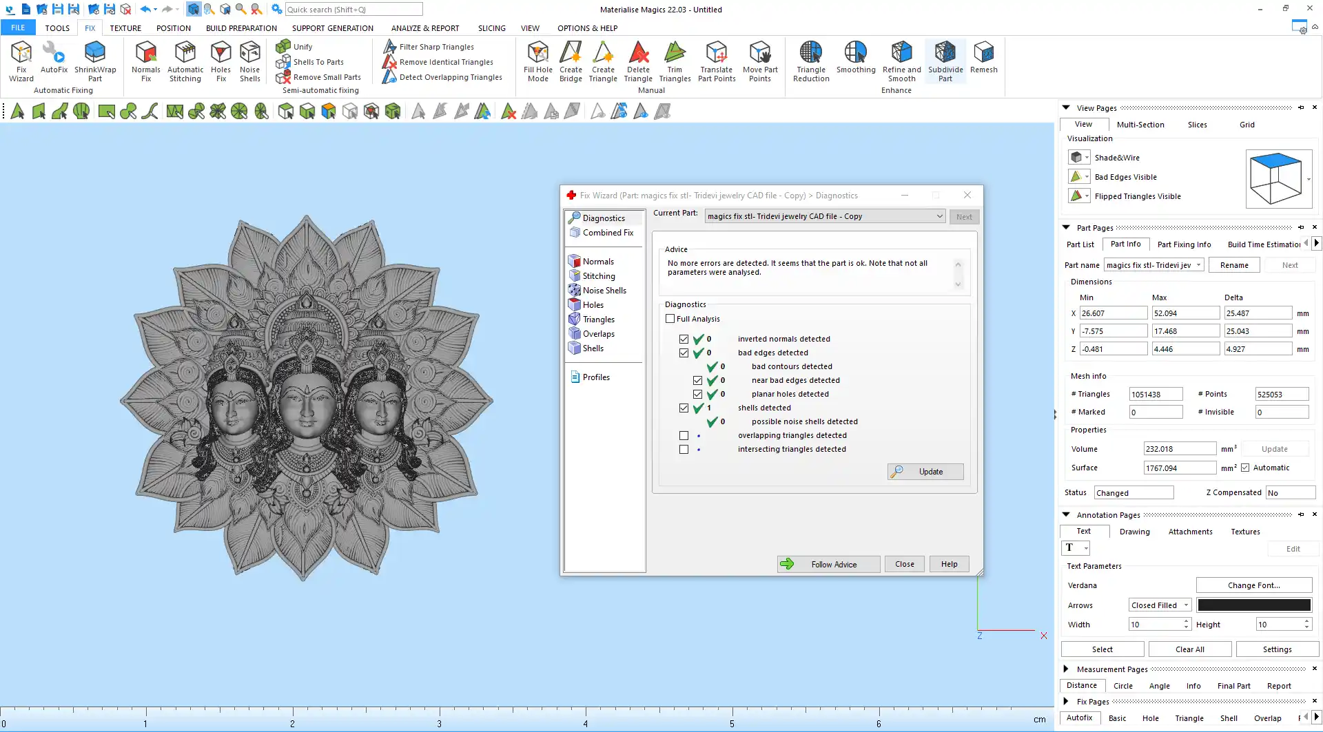Image resolution: width=1323 pixels, height=732 pixels.
Task: Select the Subdivide Part tool
Action: point(945,61)
